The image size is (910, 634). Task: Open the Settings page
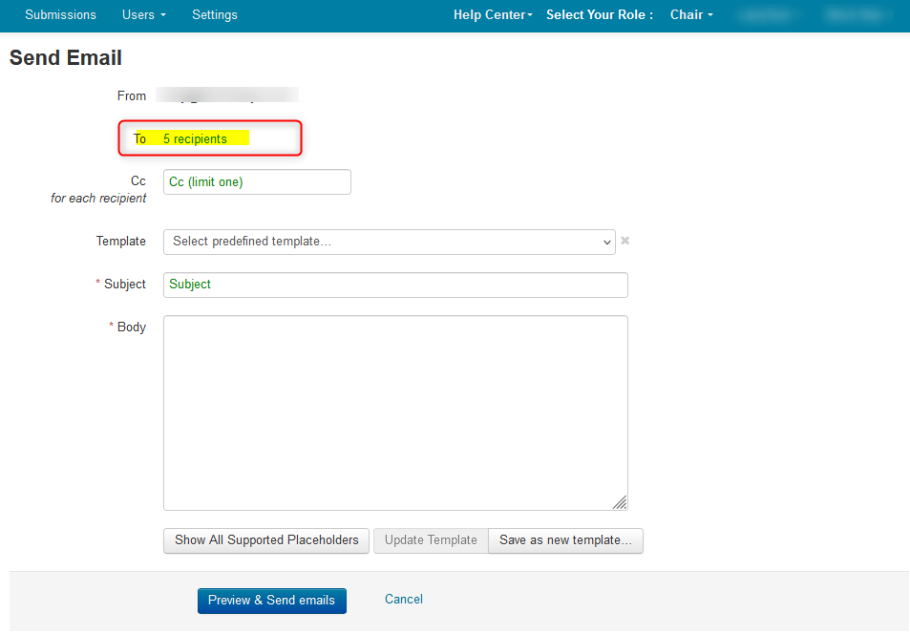click(214, 14)
